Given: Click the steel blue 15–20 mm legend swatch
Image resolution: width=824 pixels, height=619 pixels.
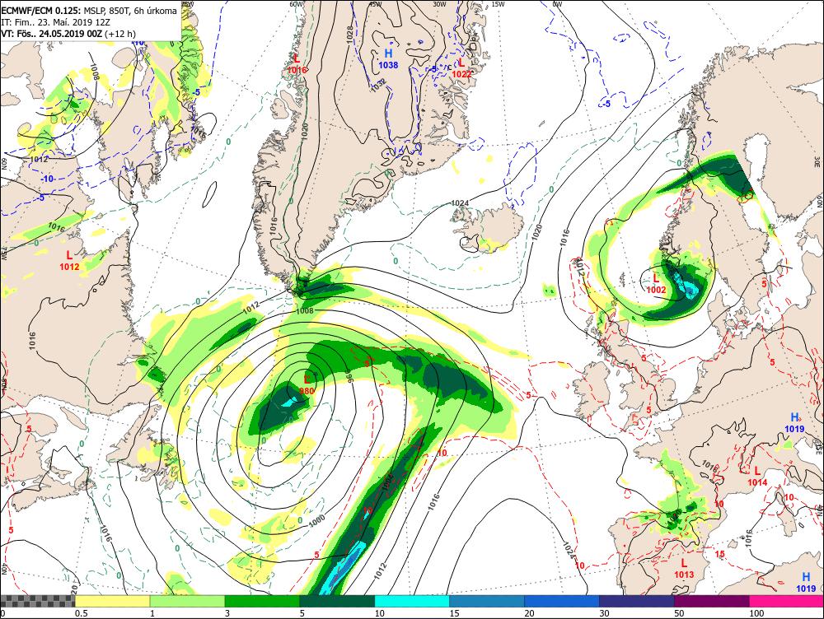Looking at the screenshot, I should click(x=487, y=601).
